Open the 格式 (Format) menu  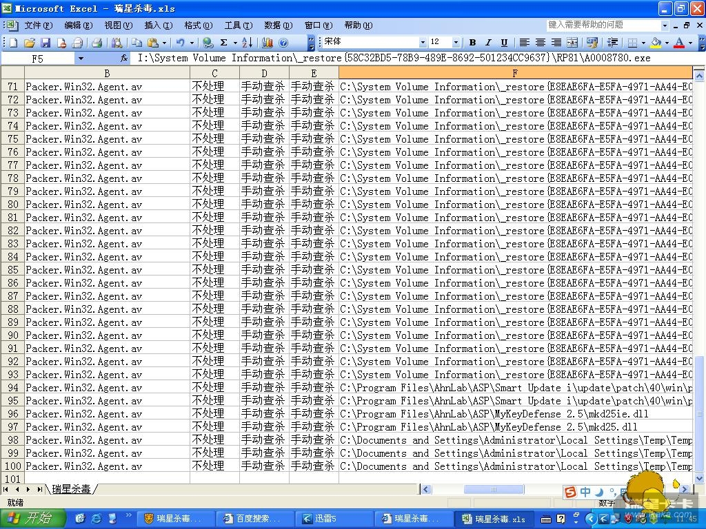click(199, 25)
